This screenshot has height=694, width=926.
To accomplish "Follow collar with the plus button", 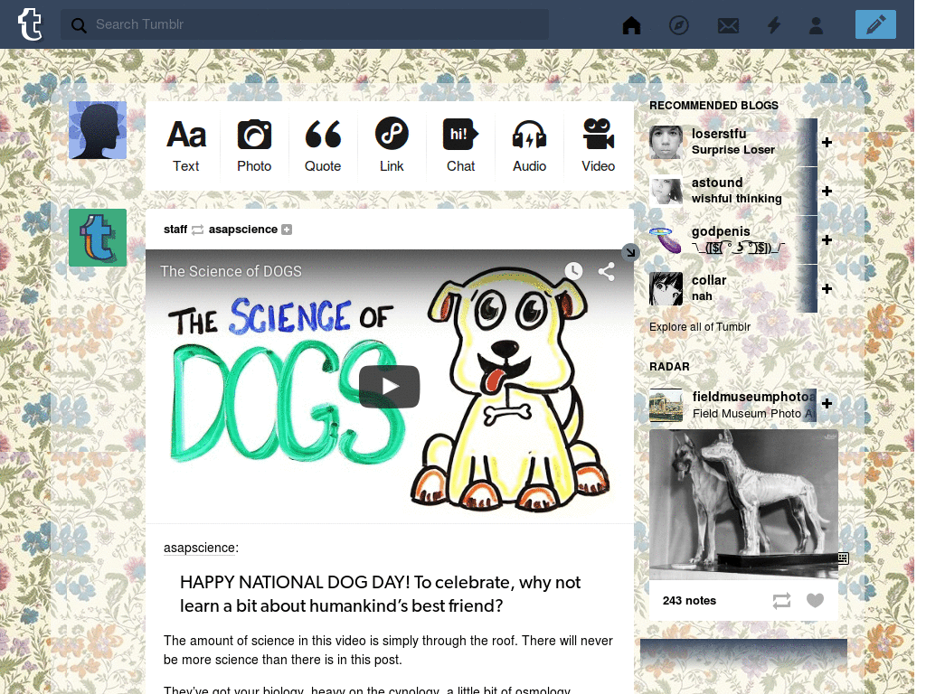I will click(x=827, y=288).
